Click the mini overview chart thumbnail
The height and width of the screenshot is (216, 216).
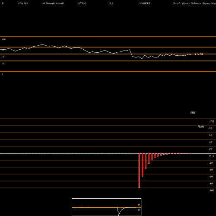coord(107,207)
